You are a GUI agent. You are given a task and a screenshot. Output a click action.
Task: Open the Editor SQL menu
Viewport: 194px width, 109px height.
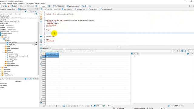(21, 3)
